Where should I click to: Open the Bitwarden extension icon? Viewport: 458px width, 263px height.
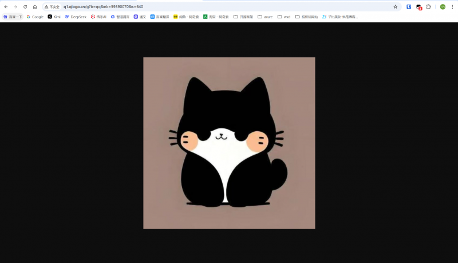click(409, 7)
